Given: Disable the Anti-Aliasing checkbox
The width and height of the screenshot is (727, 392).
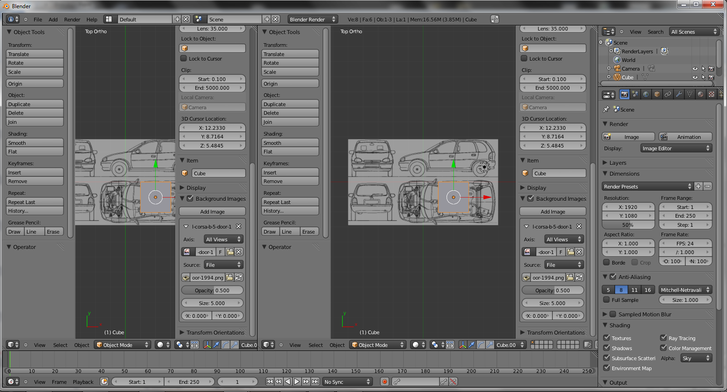Looking at the screenshot, I should click(x=613, y=276).
